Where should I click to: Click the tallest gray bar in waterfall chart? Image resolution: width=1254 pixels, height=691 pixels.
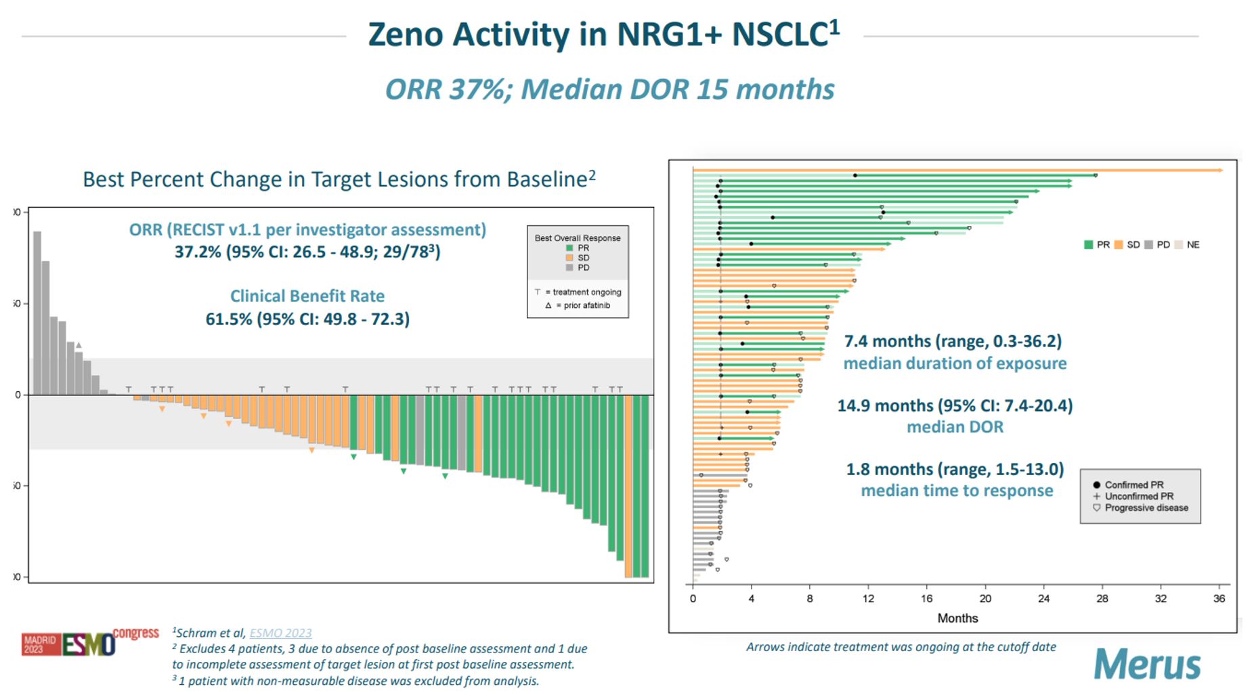coord(37,311)
